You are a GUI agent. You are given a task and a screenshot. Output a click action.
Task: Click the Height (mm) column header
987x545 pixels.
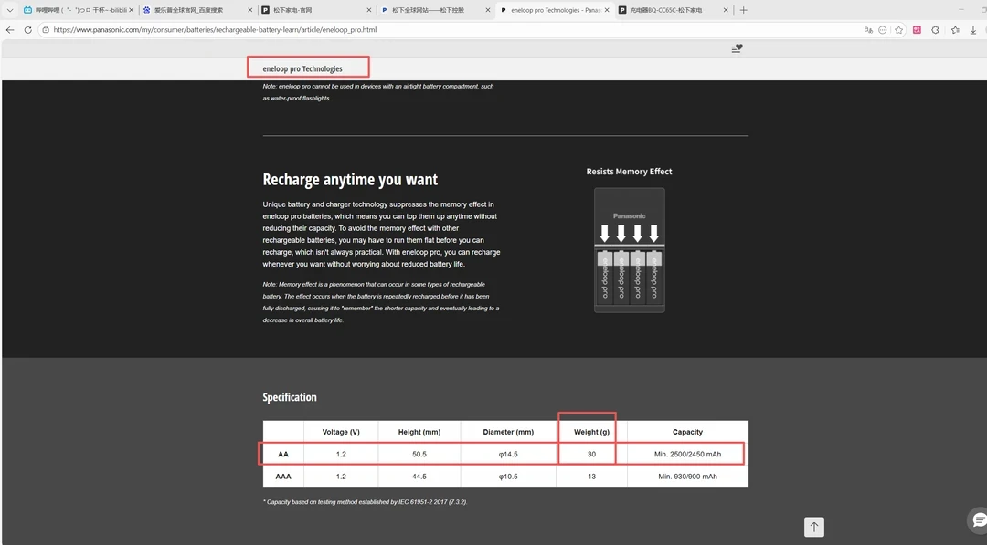tap(419, 432)
